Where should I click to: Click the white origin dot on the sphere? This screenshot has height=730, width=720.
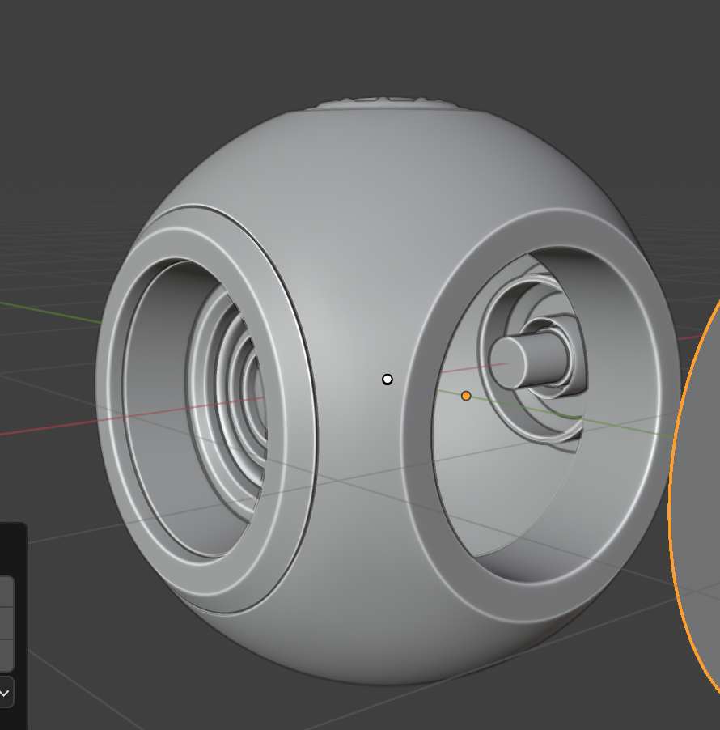pos(388,380)
